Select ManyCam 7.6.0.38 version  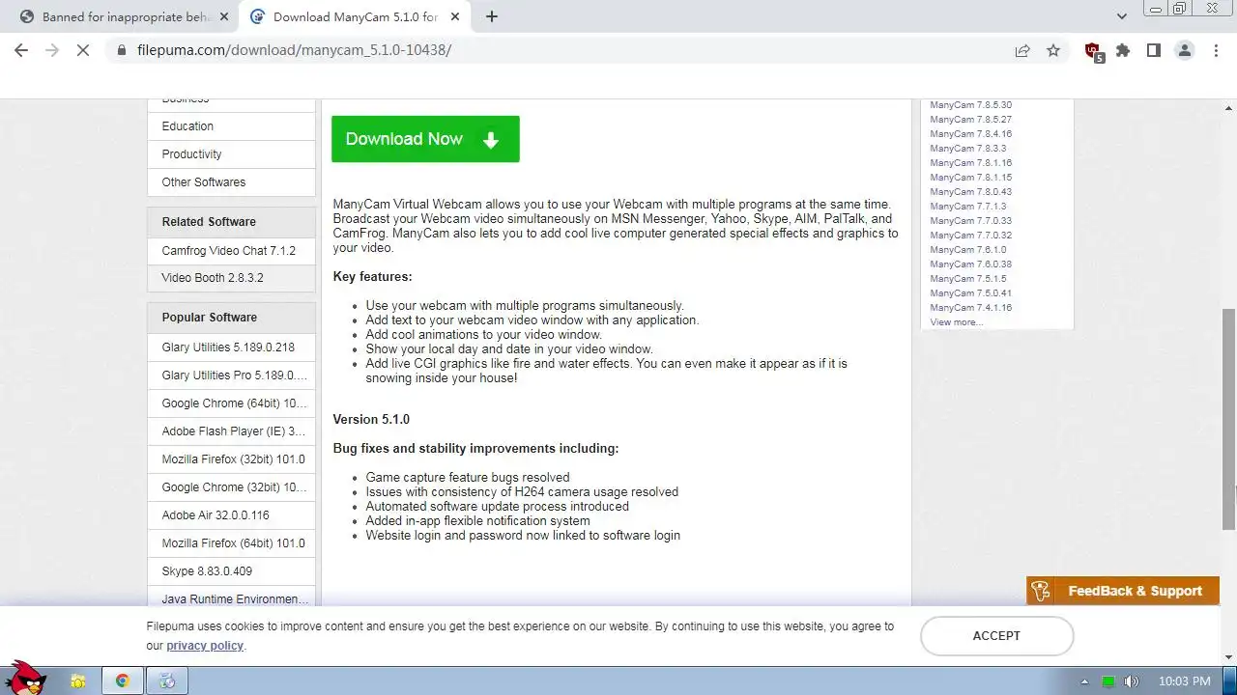tap(970, 264)
